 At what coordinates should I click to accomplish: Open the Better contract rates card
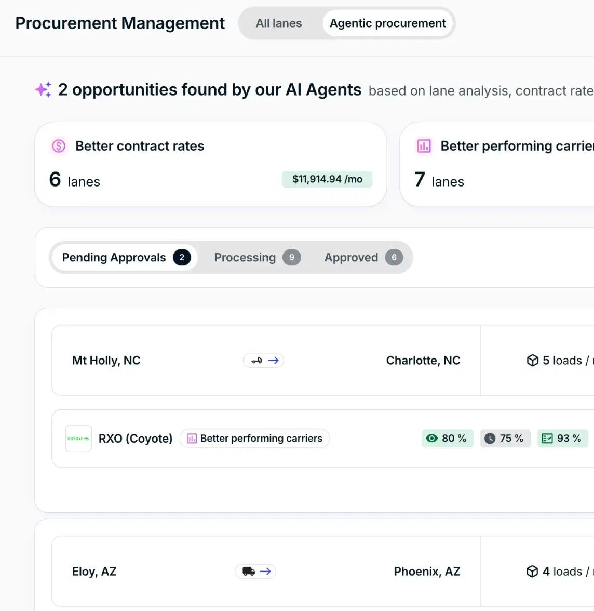point(210,164)
